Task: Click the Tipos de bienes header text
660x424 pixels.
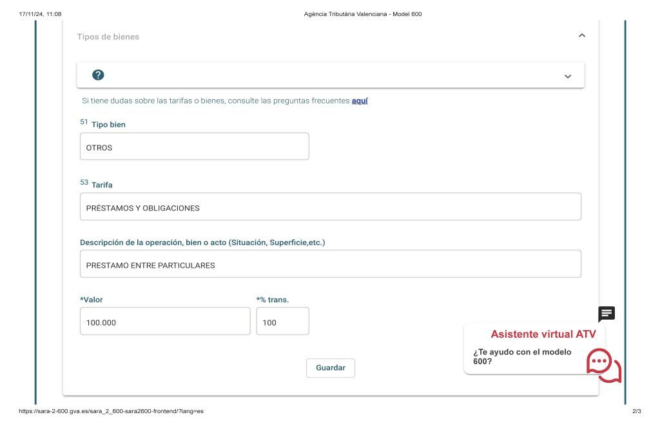Action: 108,37
